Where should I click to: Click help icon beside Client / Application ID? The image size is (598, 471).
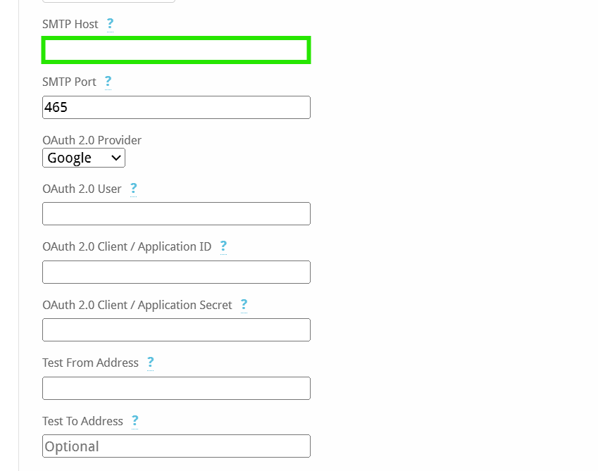tap(223, 246)
